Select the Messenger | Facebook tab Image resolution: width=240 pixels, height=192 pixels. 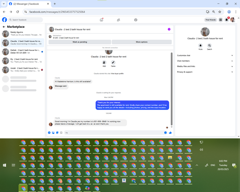29,4
